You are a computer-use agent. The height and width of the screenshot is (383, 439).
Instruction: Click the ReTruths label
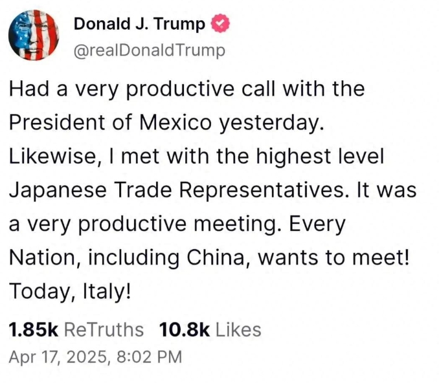pos(104,329)
